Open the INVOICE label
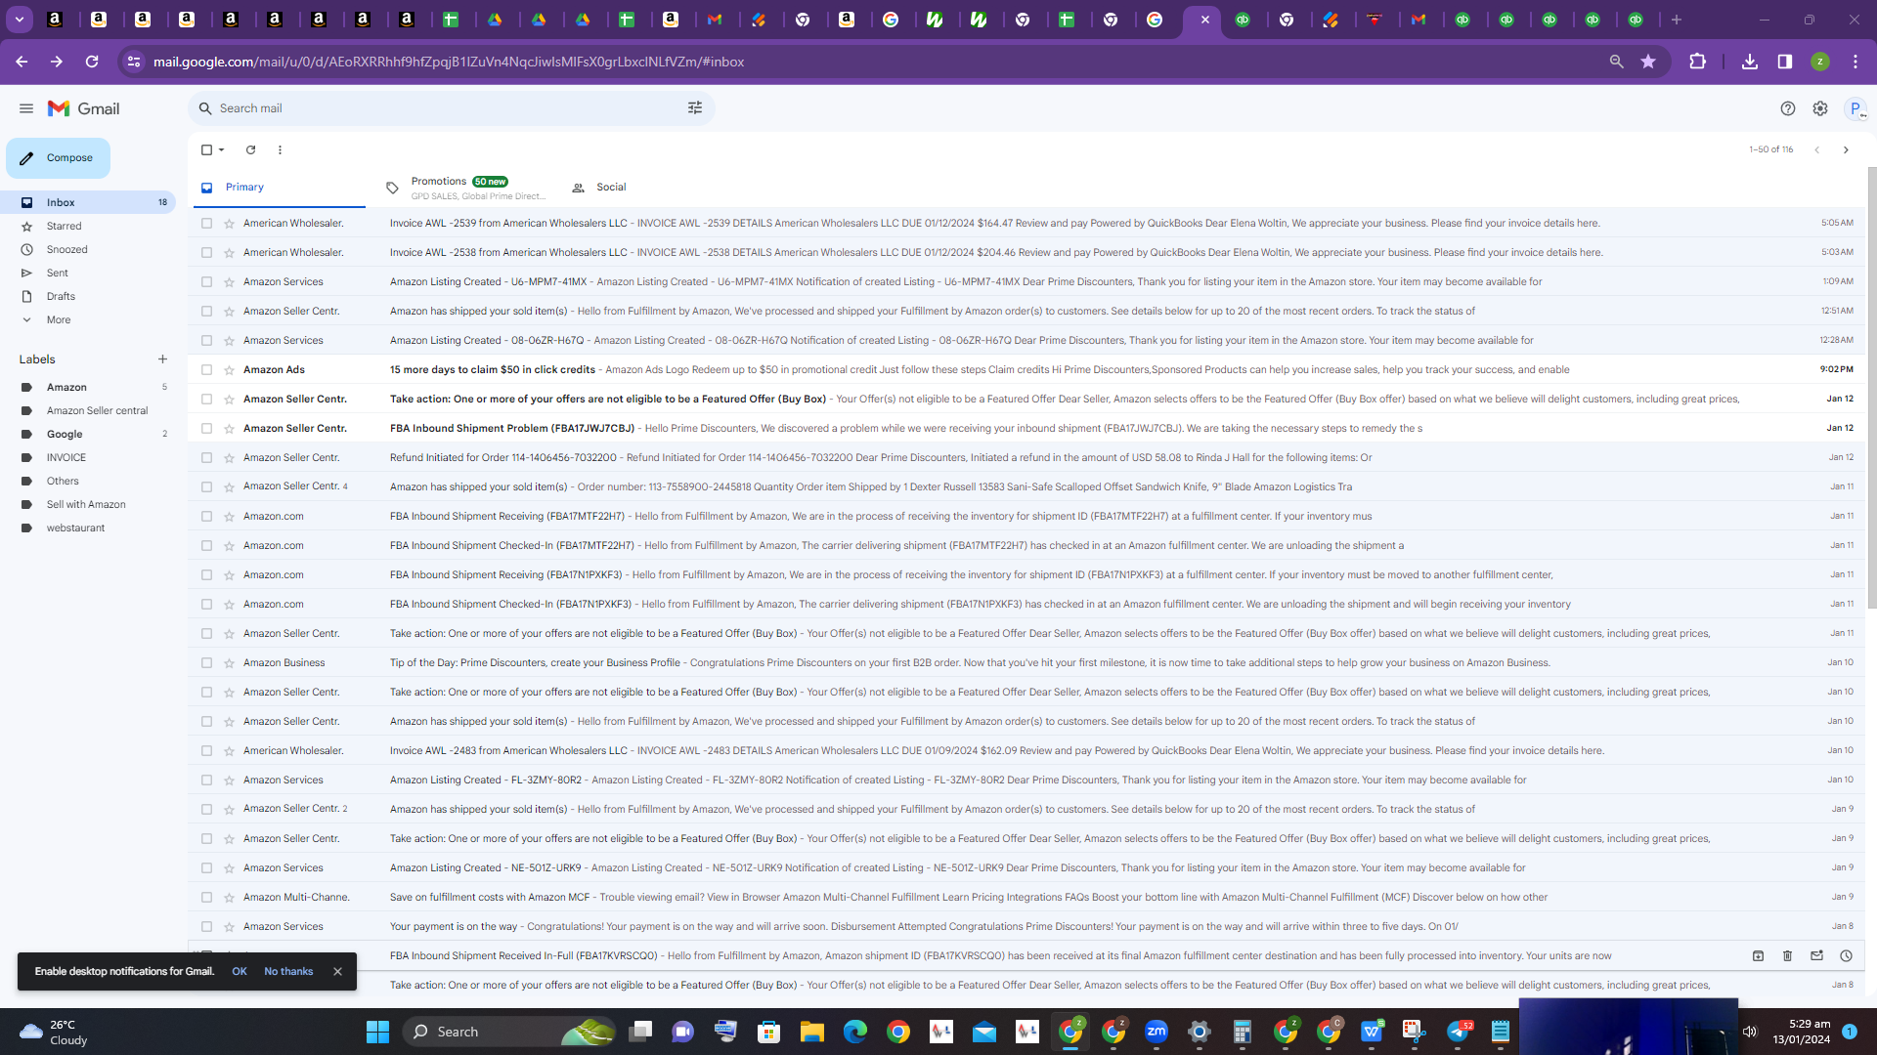 tap(66, 457)
